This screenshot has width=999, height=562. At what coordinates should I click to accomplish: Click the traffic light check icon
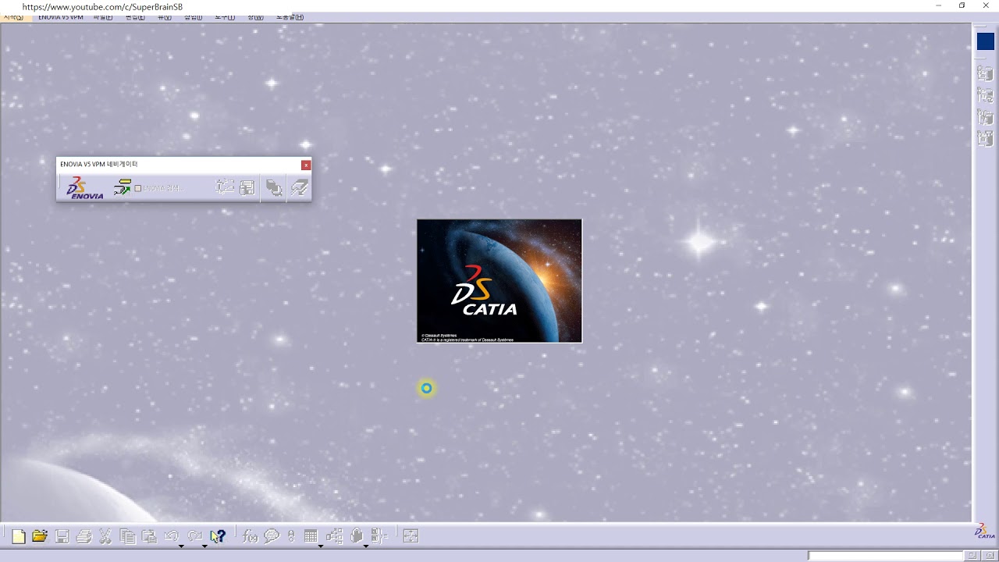click(291, 536)
